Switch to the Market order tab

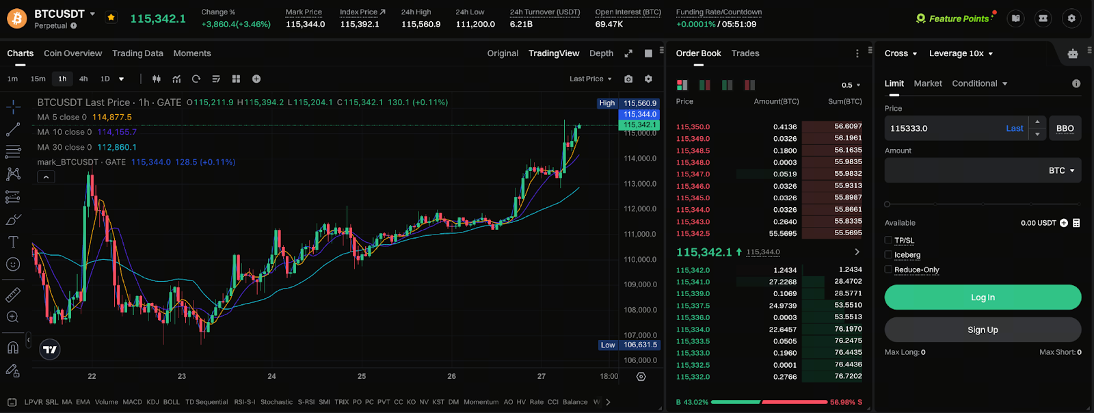coord(928,83)
